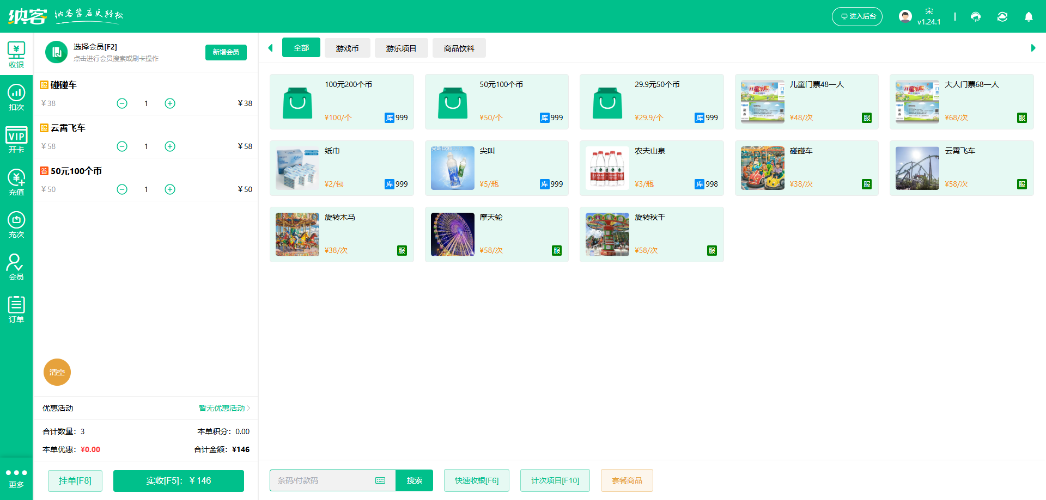Click the v1.24.1 version text
The height and width of the screenshot is (500, 1046).
pyautogui.click(x=929, y=22)
